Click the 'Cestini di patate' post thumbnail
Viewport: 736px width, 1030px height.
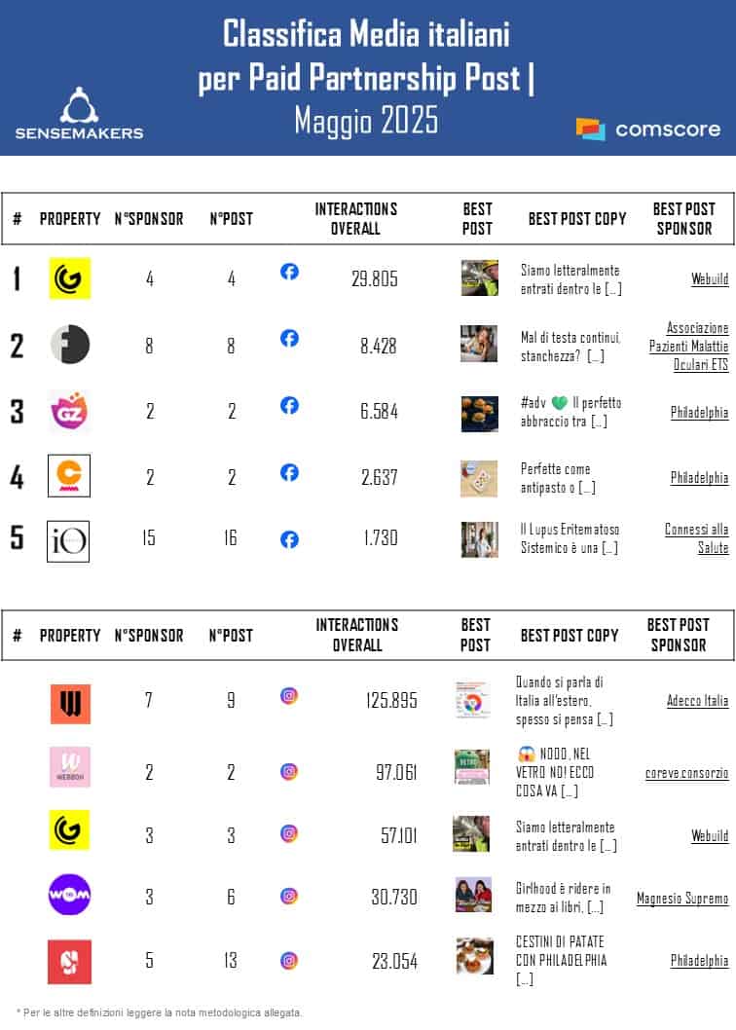pos(475,955)
